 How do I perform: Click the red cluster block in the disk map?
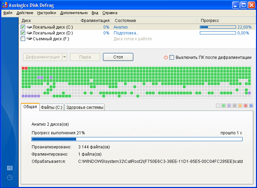24,68
